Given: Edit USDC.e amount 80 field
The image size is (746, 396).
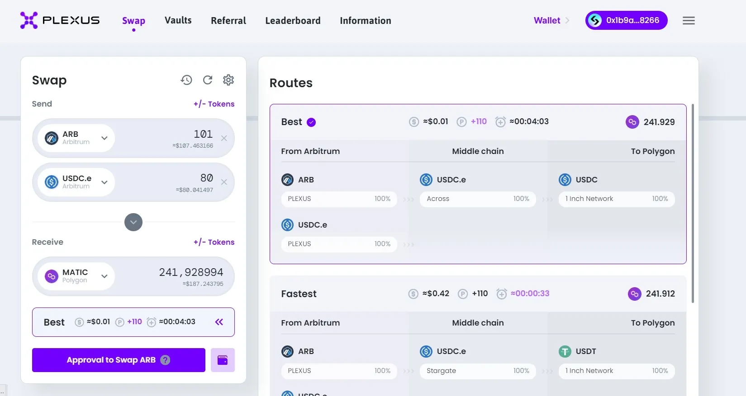Looking at the screenshot, I should click(207, 178).
